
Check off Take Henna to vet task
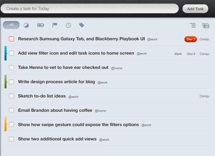pyautogui.click(x=11, y=68)
